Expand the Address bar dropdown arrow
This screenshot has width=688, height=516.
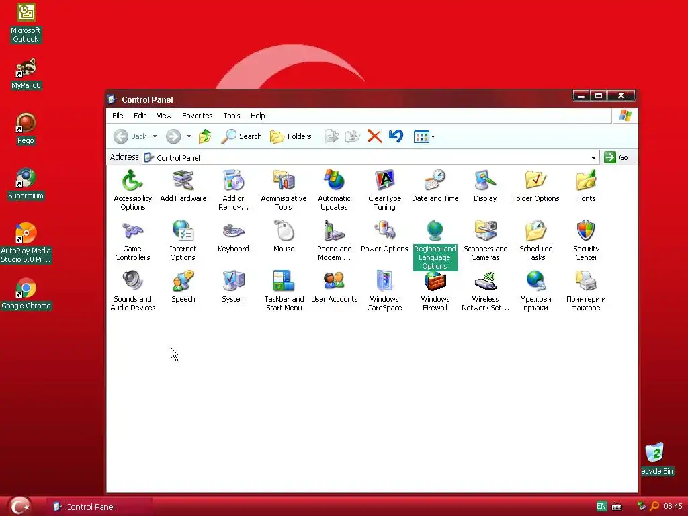point(593,157)
